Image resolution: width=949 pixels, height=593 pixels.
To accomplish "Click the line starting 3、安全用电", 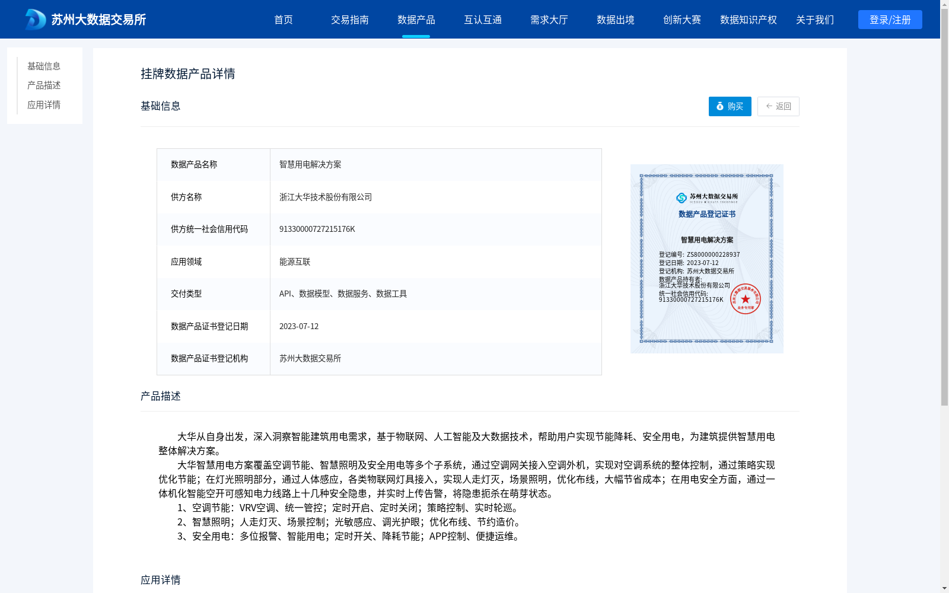I will (351, 536).
